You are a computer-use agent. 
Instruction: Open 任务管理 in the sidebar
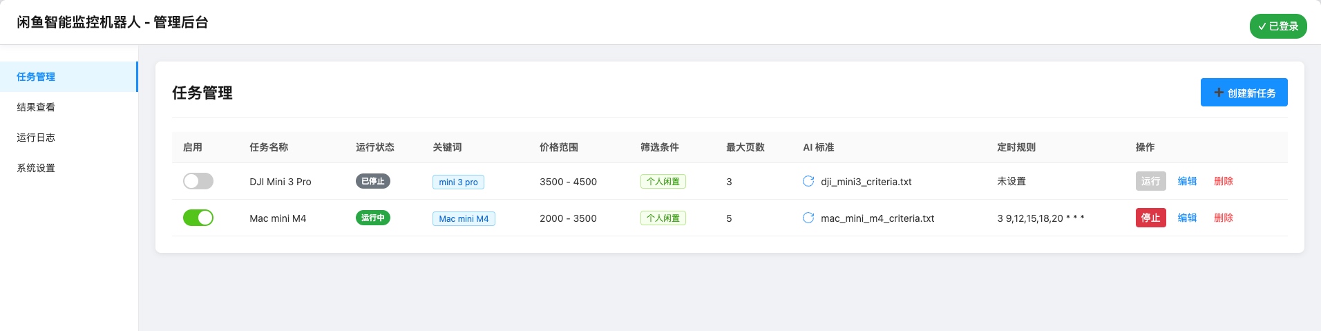click(x=69, y=77)
